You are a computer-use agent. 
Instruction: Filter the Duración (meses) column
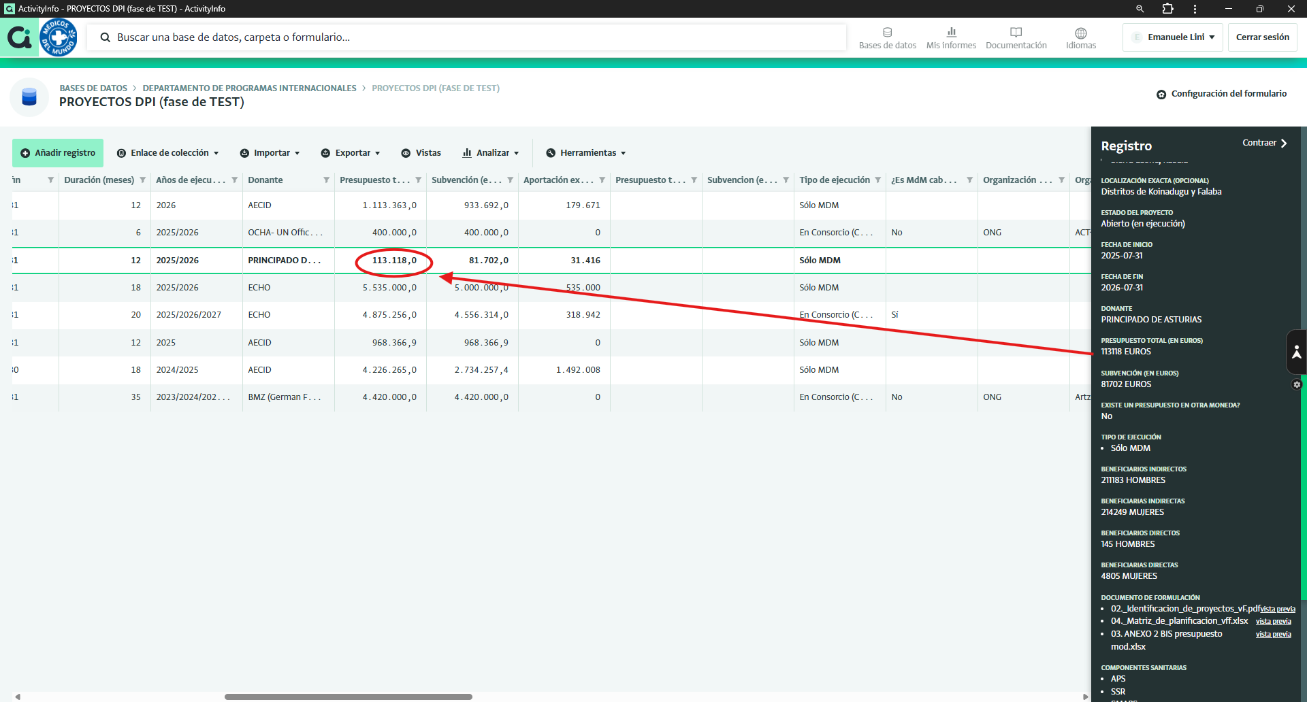pyautogui.click(x=142, y=180)
